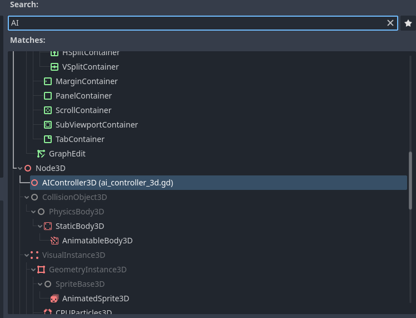416x318 pixels.
Task: Collapse the Node3D tree branch
Action: pyautogui.click(x=20, y=168)
